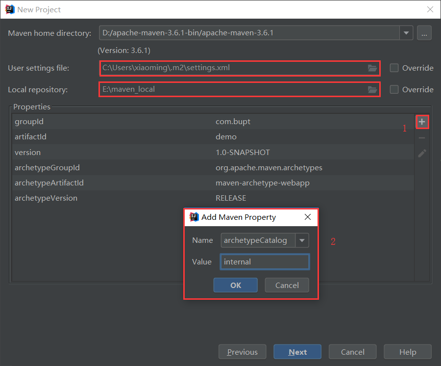
Task: Click value 1.0-SNAPSHOT
Action: pos(243,152)
